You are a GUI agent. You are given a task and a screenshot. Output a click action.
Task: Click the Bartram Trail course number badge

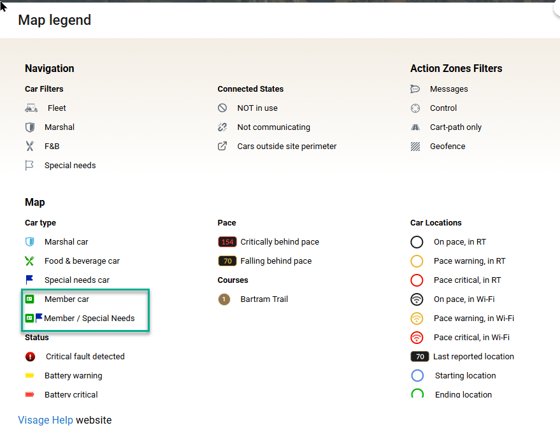pyautogui.click(x=224, y=299)
